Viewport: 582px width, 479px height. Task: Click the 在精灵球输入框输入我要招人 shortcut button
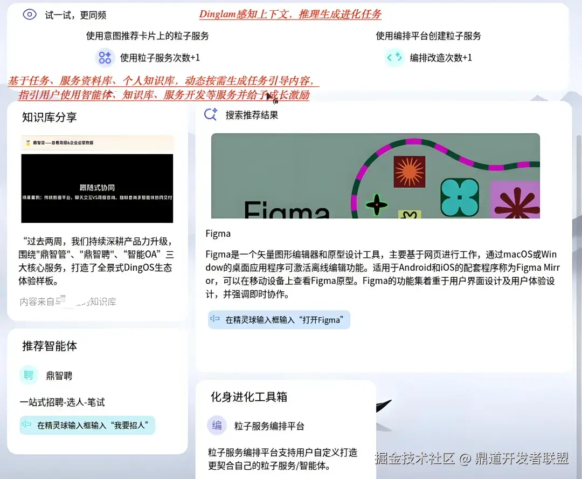(87, 426)
